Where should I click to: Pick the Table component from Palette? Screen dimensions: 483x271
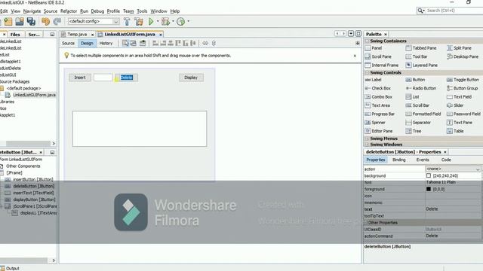point(455,131)
